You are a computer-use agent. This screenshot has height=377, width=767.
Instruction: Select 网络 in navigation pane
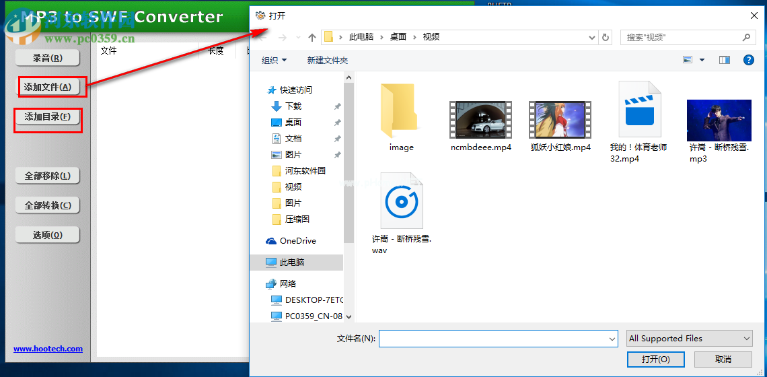(x=288, y=284)
